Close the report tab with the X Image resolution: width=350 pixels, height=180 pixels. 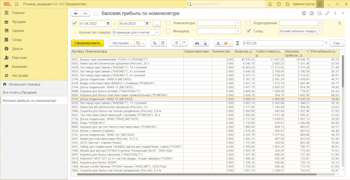click(x=343, y=14)
